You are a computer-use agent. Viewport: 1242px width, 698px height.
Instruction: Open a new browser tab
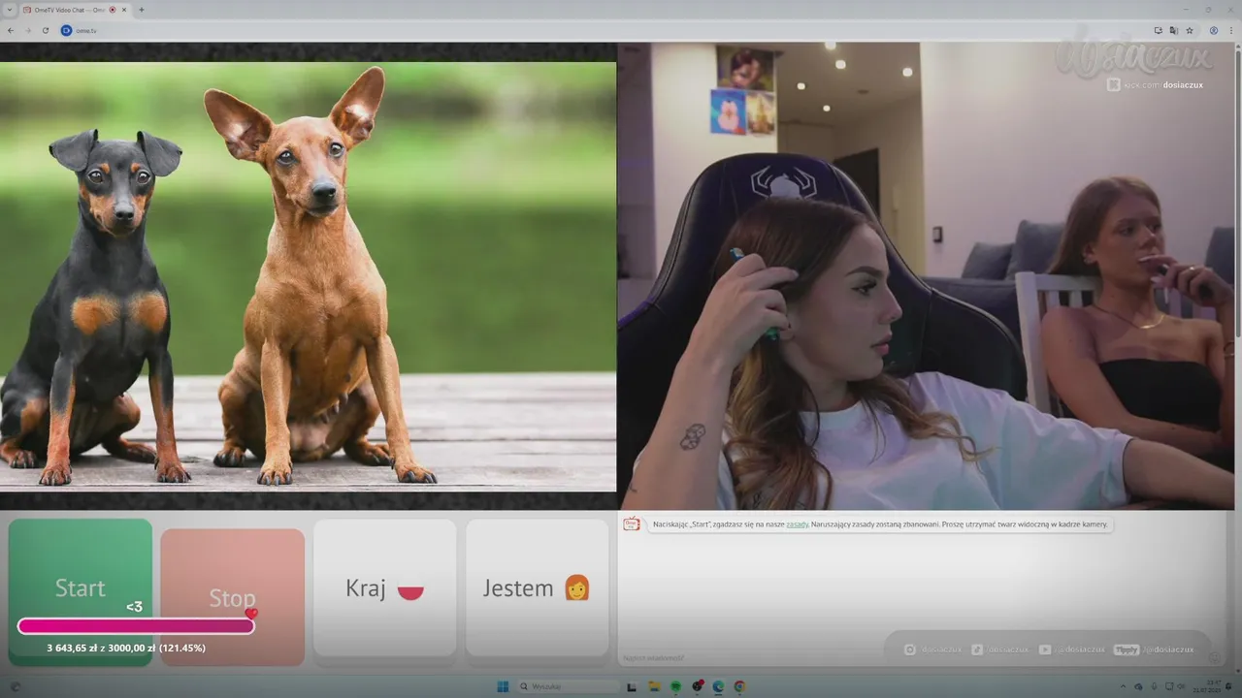142,10
